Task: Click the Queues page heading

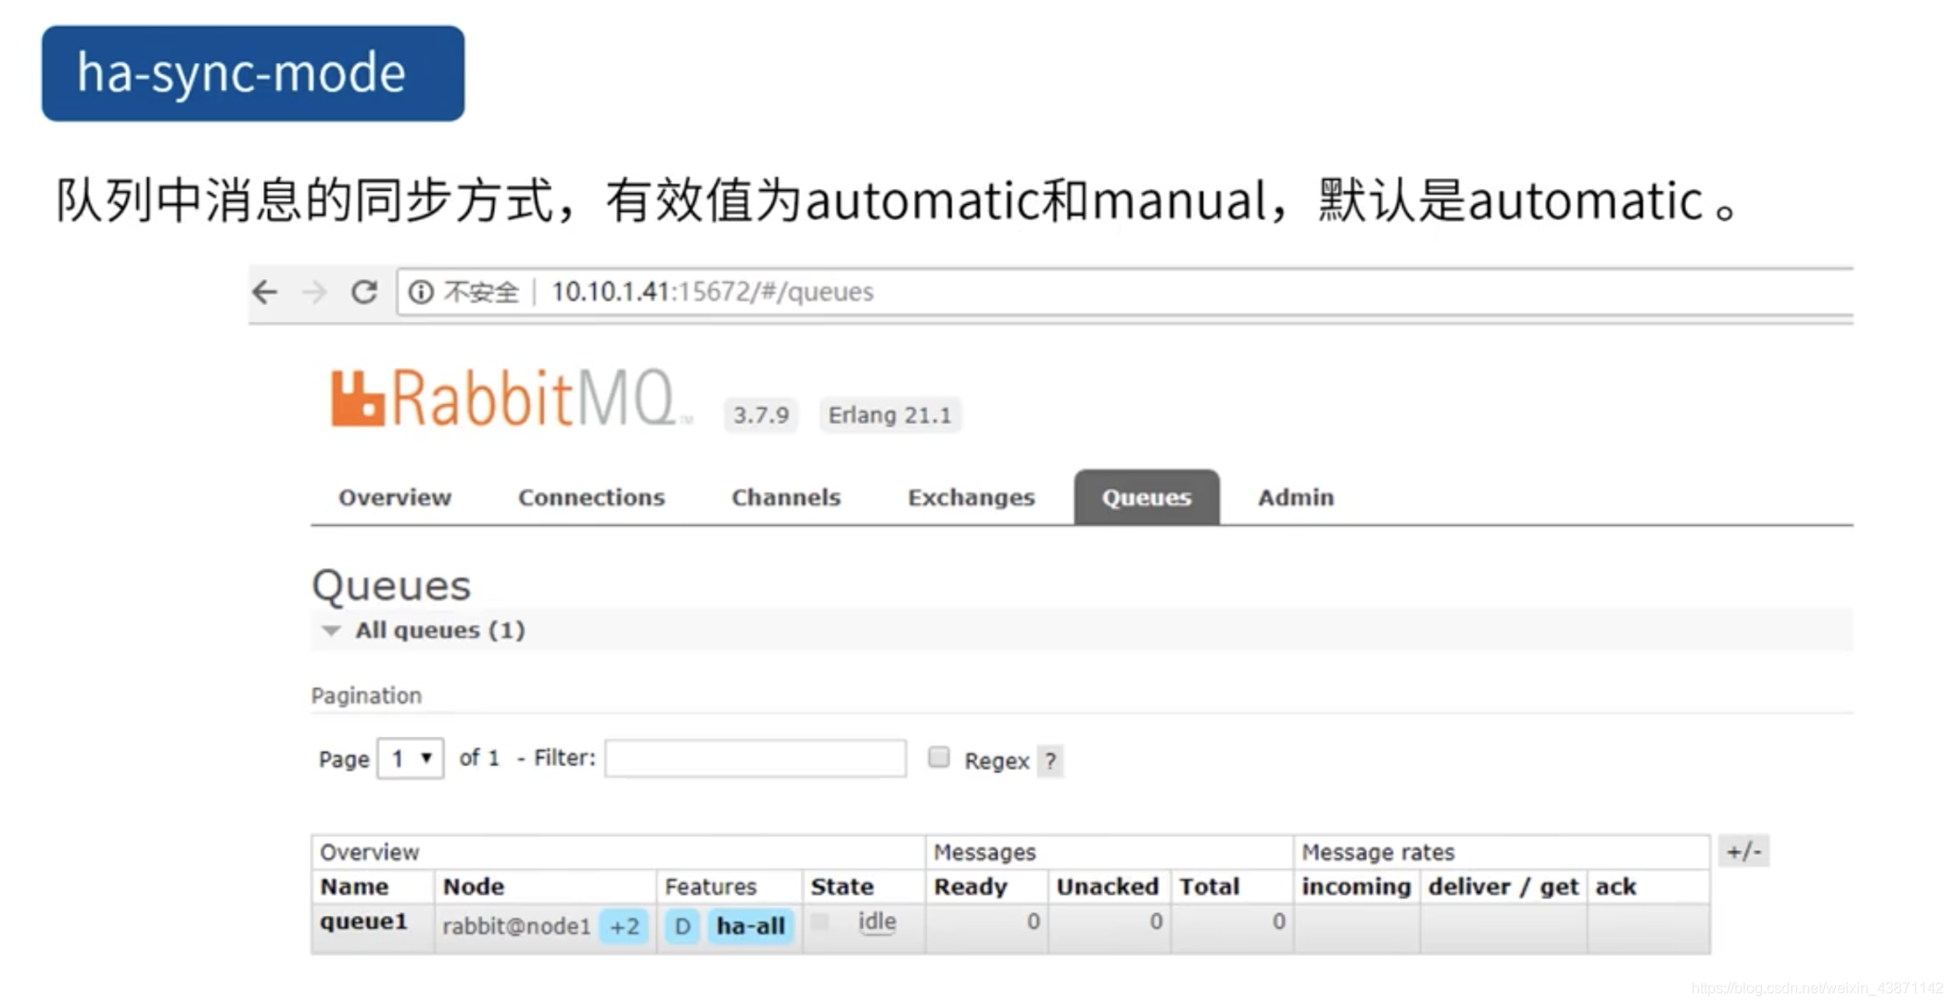Action: (391, 586)
